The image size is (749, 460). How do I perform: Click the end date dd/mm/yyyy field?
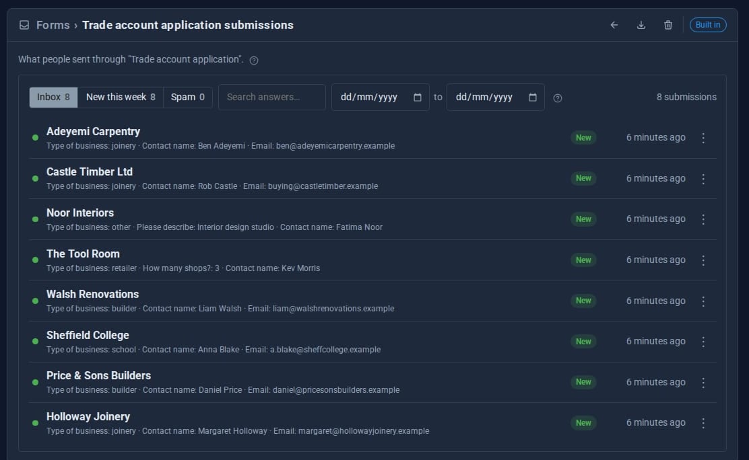point(495,98)
